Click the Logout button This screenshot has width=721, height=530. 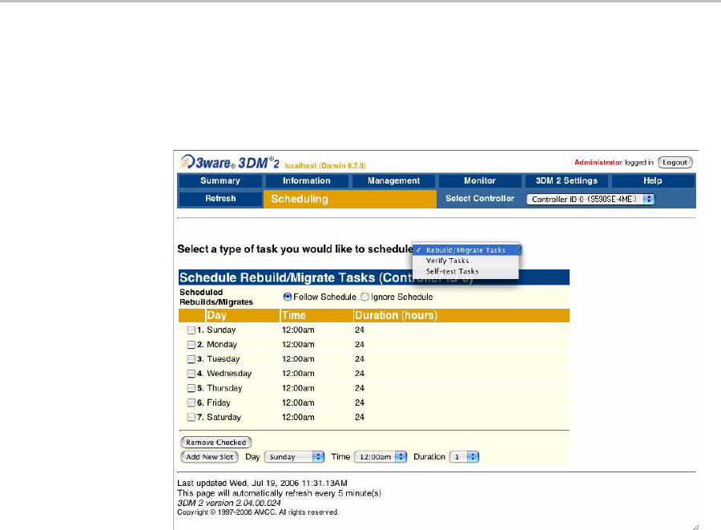pos(675,163)
